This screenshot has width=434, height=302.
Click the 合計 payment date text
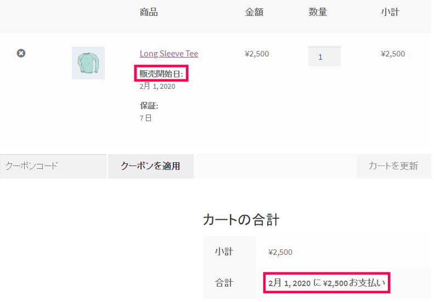326,283
